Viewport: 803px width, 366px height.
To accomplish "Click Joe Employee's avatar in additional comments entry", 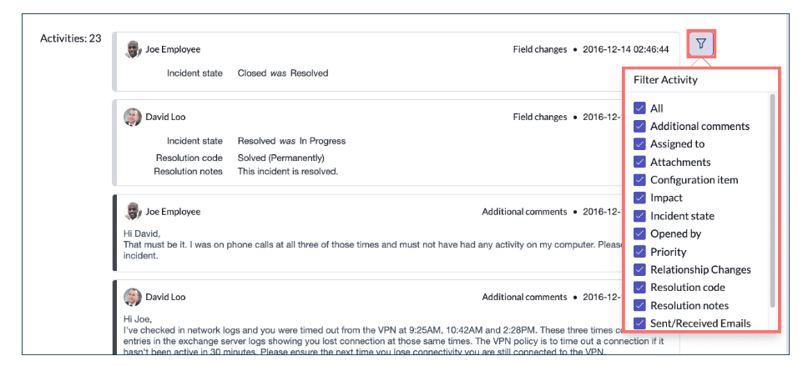I will point(133,212).
